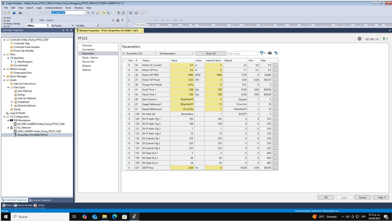The image size is (392, 221).
Task: Click the network tree icon beside the Path field
Action: coord(118,20)
